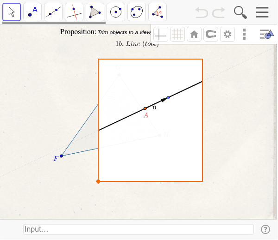Click the home standard view button
278x240 pixels.
[194, 34]
